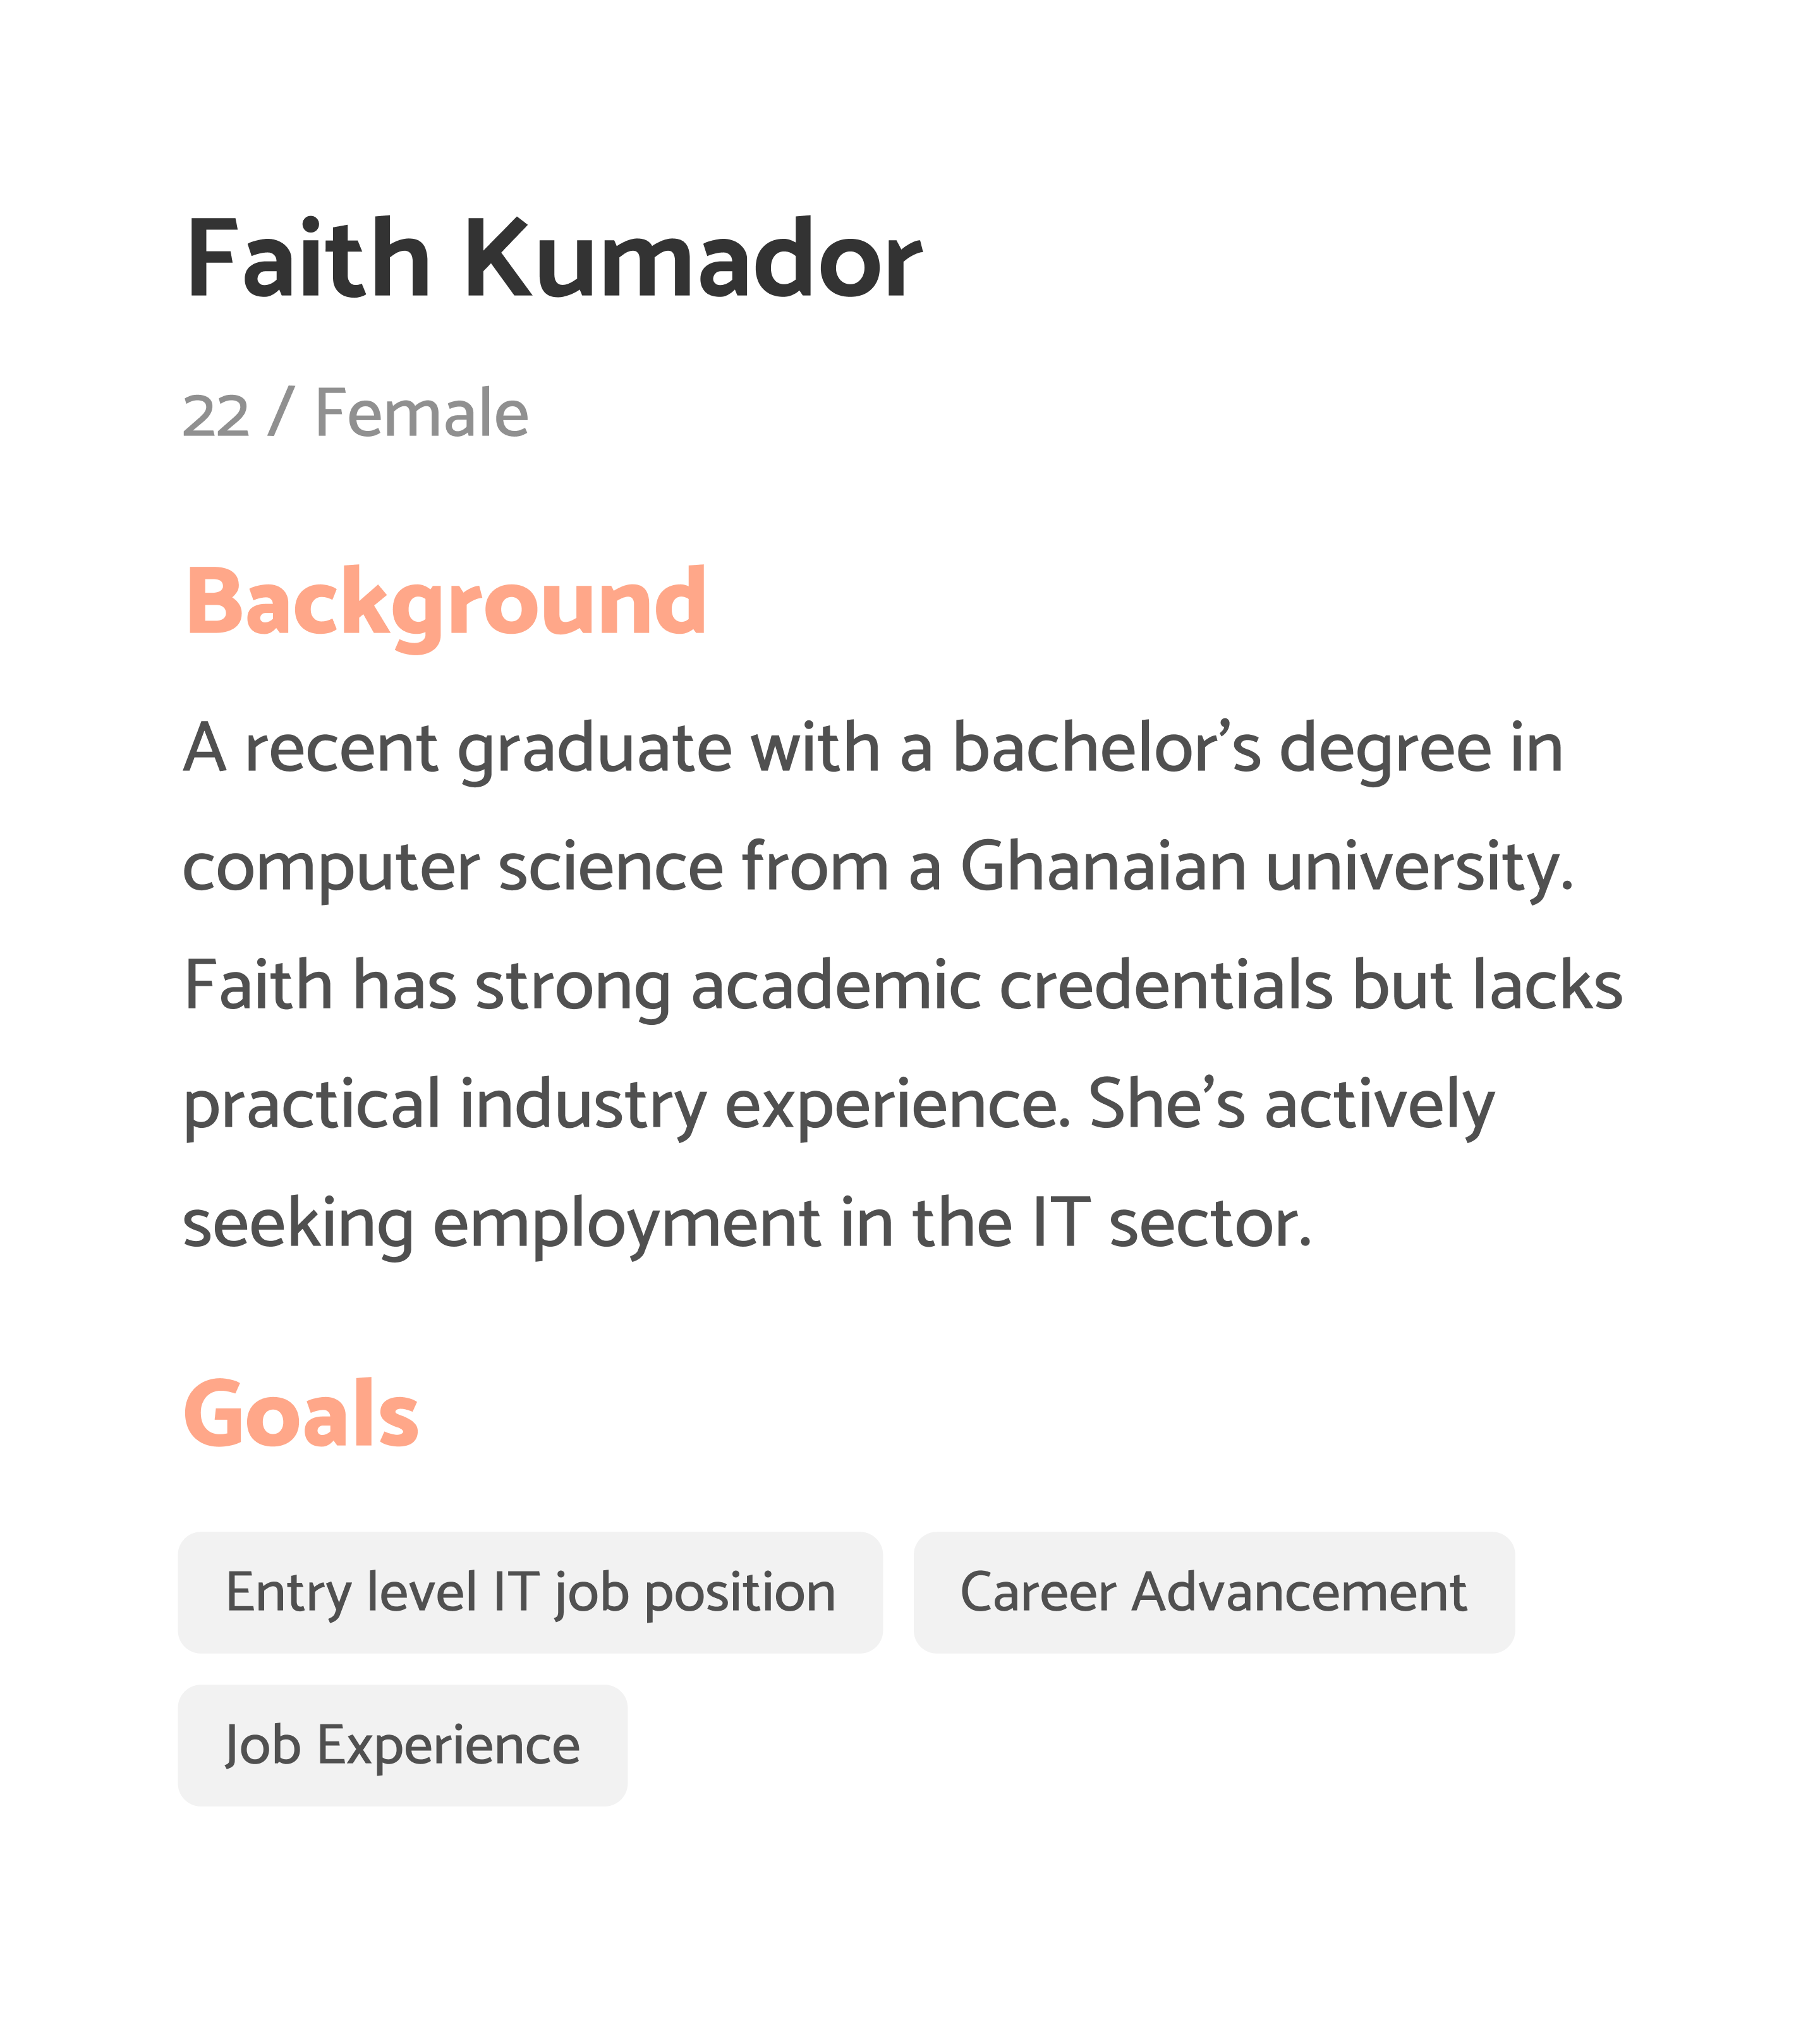Click the word "university" in the description
Screen dimensions: 1820x2022
coord(1418,866)
